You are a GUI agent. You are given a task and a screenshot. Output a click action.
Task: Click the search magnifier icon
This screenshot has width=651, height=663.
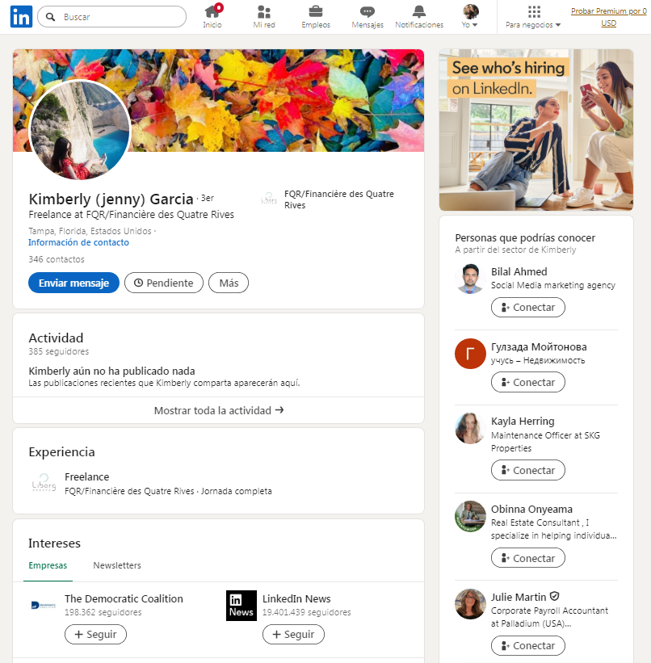51,17
